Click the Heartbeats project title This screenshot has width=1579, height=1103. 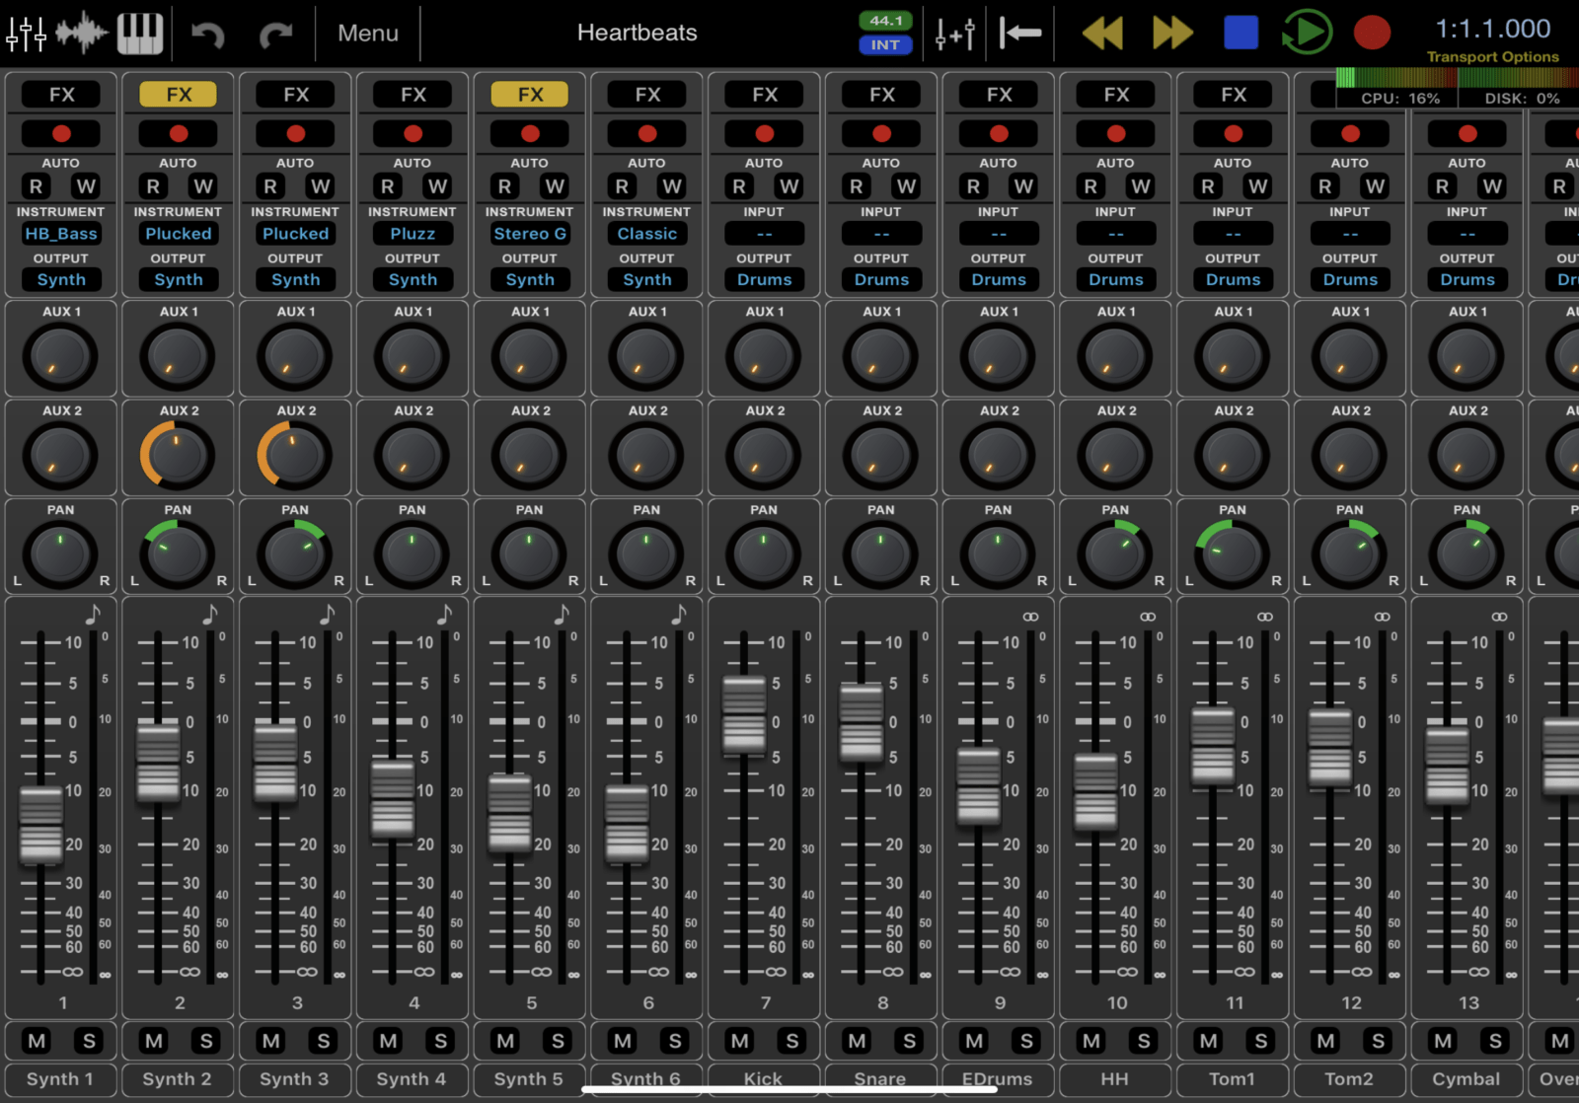coord(638,33)
